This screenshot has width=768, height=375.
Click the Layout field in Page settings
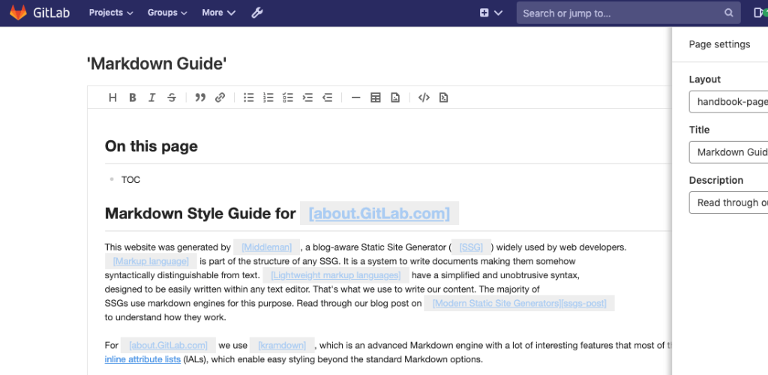[728, 102]
